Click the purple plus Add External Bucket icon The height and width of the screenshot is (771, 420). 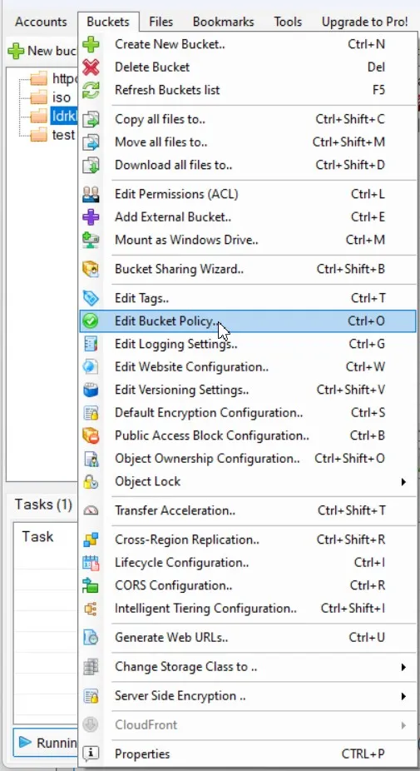pos(91,216)
